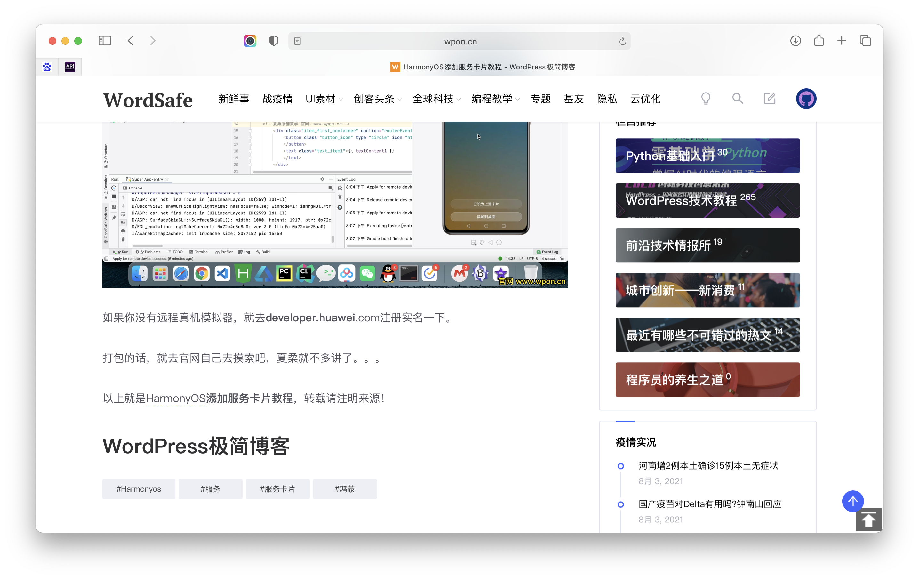Show the tab overview

pyautogui.click(x=865, y=41)
